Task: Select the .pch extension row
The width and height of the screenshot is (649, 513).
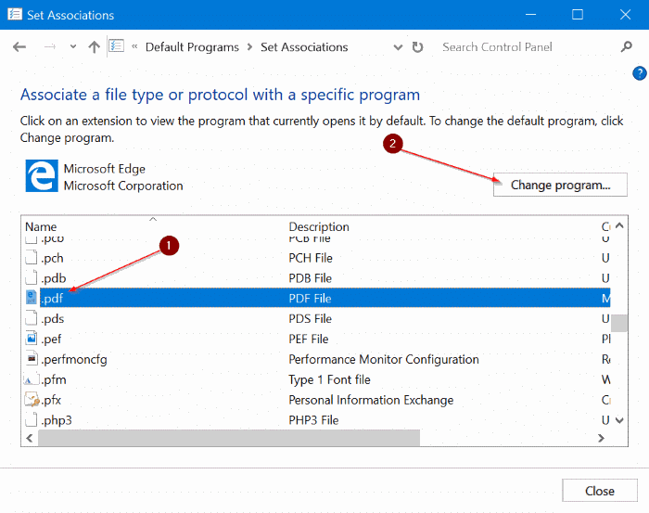Action: pos(317,258)
